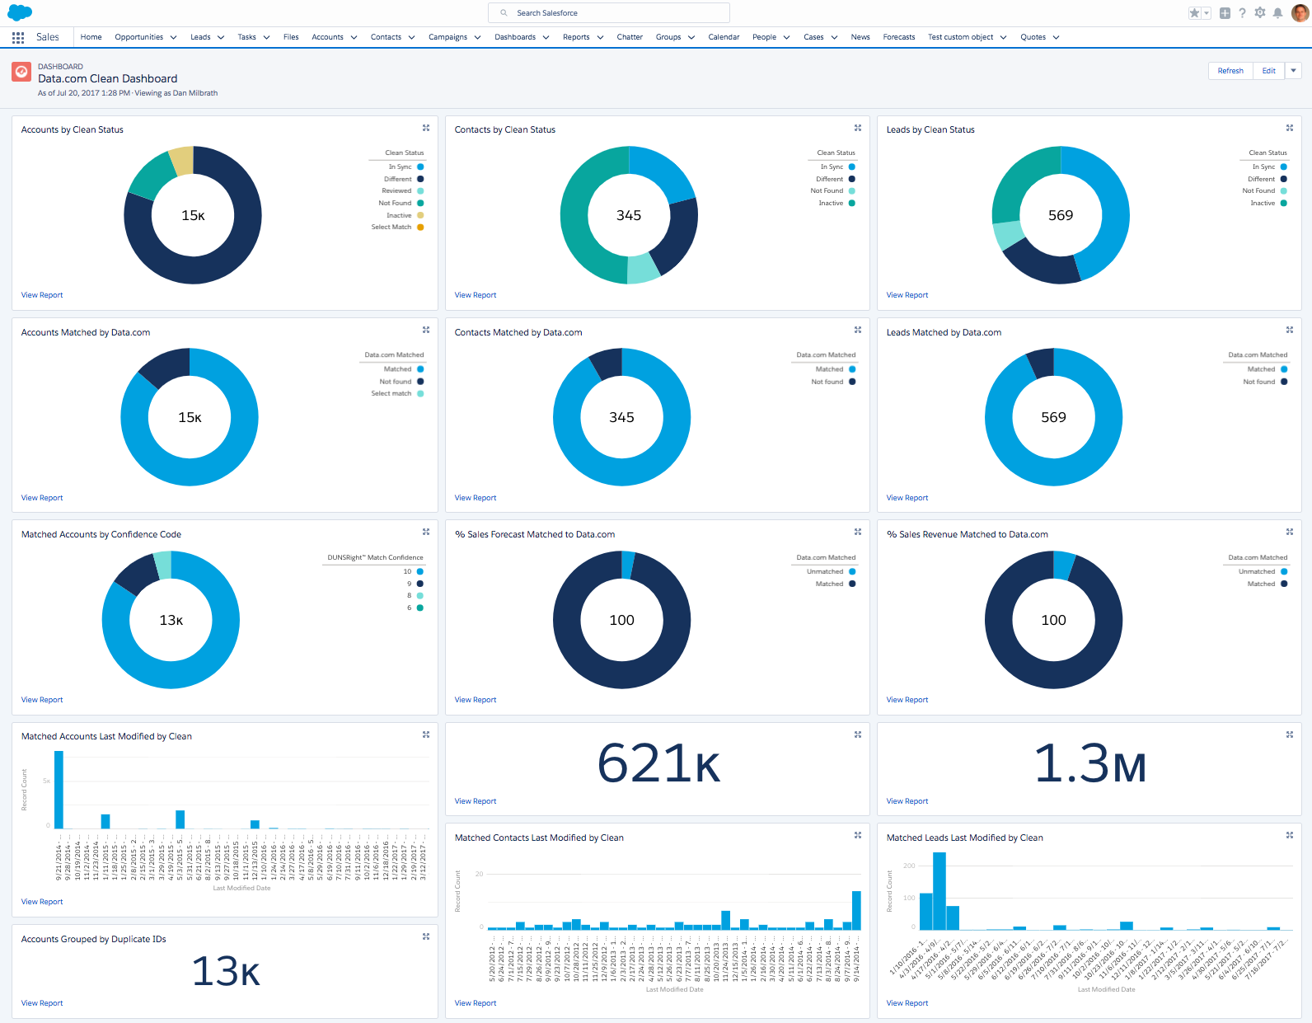Open the Opportunities tab dropdown chevron

(173, 37)
